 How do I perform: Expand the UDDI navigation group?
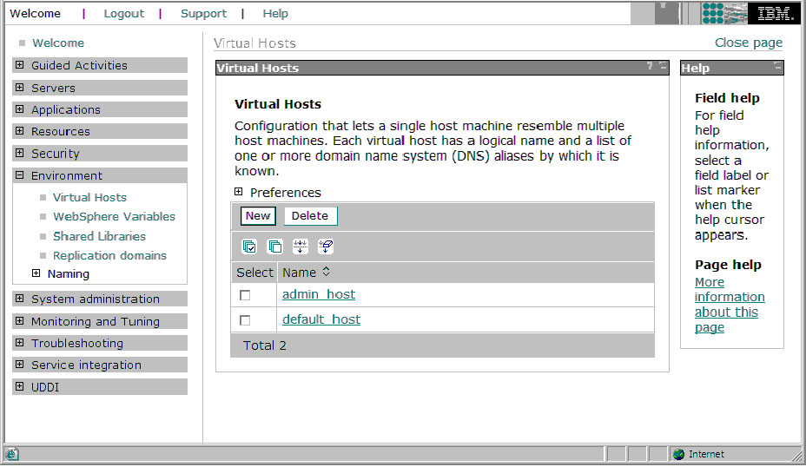19,386
